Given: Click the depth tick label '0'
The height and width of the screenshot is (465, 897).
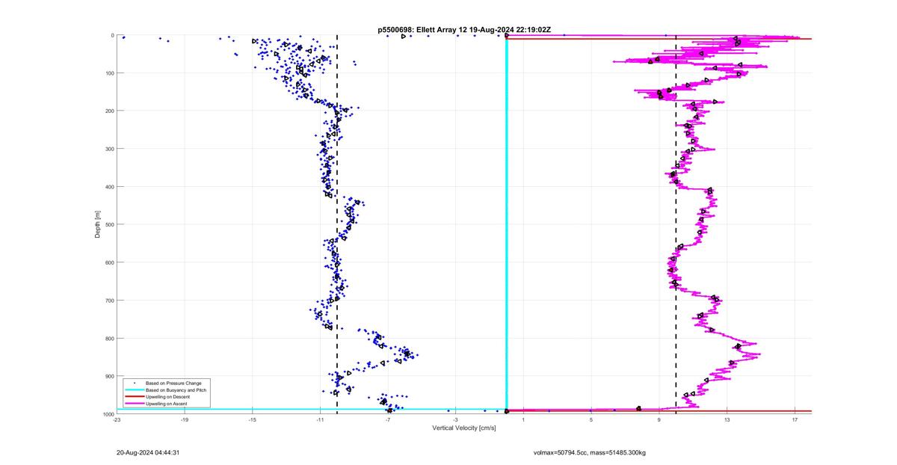Looking at the screenshot, I should 112,35.
